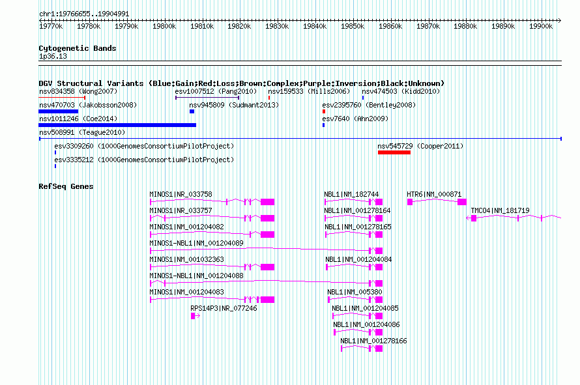
Task: Select the red nsv545729 (Cooper2011) loss bar
Action: click(394, 152)
